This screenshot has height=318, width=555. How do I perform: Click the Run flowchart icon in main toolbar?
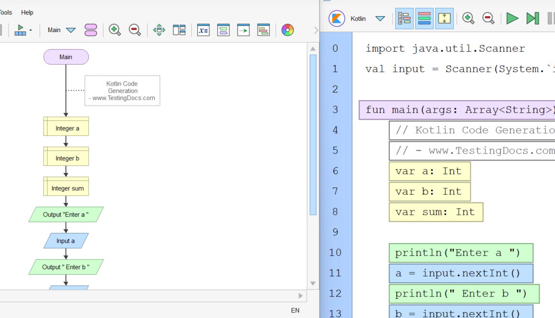20,30
